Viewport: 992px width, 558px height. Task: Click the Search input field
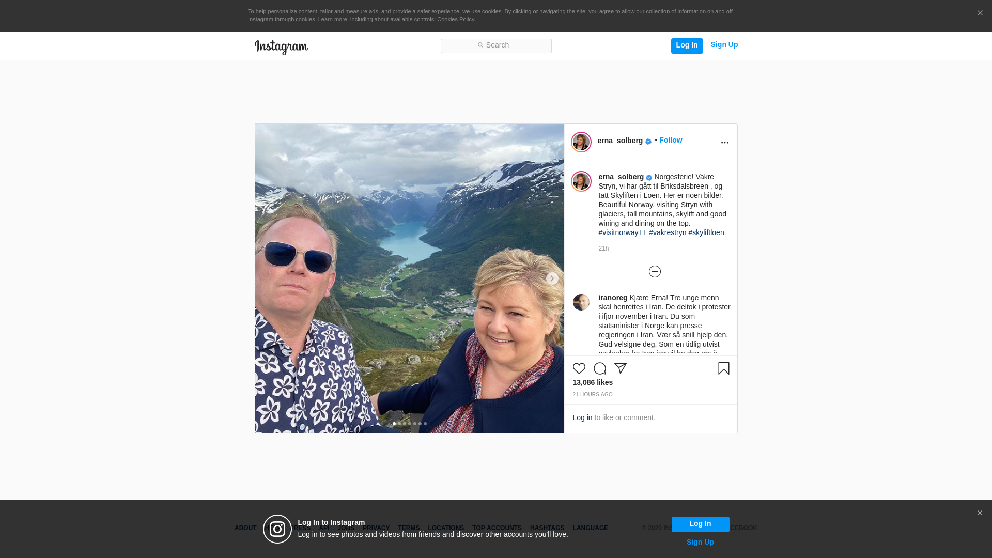(x=496, y=46)
